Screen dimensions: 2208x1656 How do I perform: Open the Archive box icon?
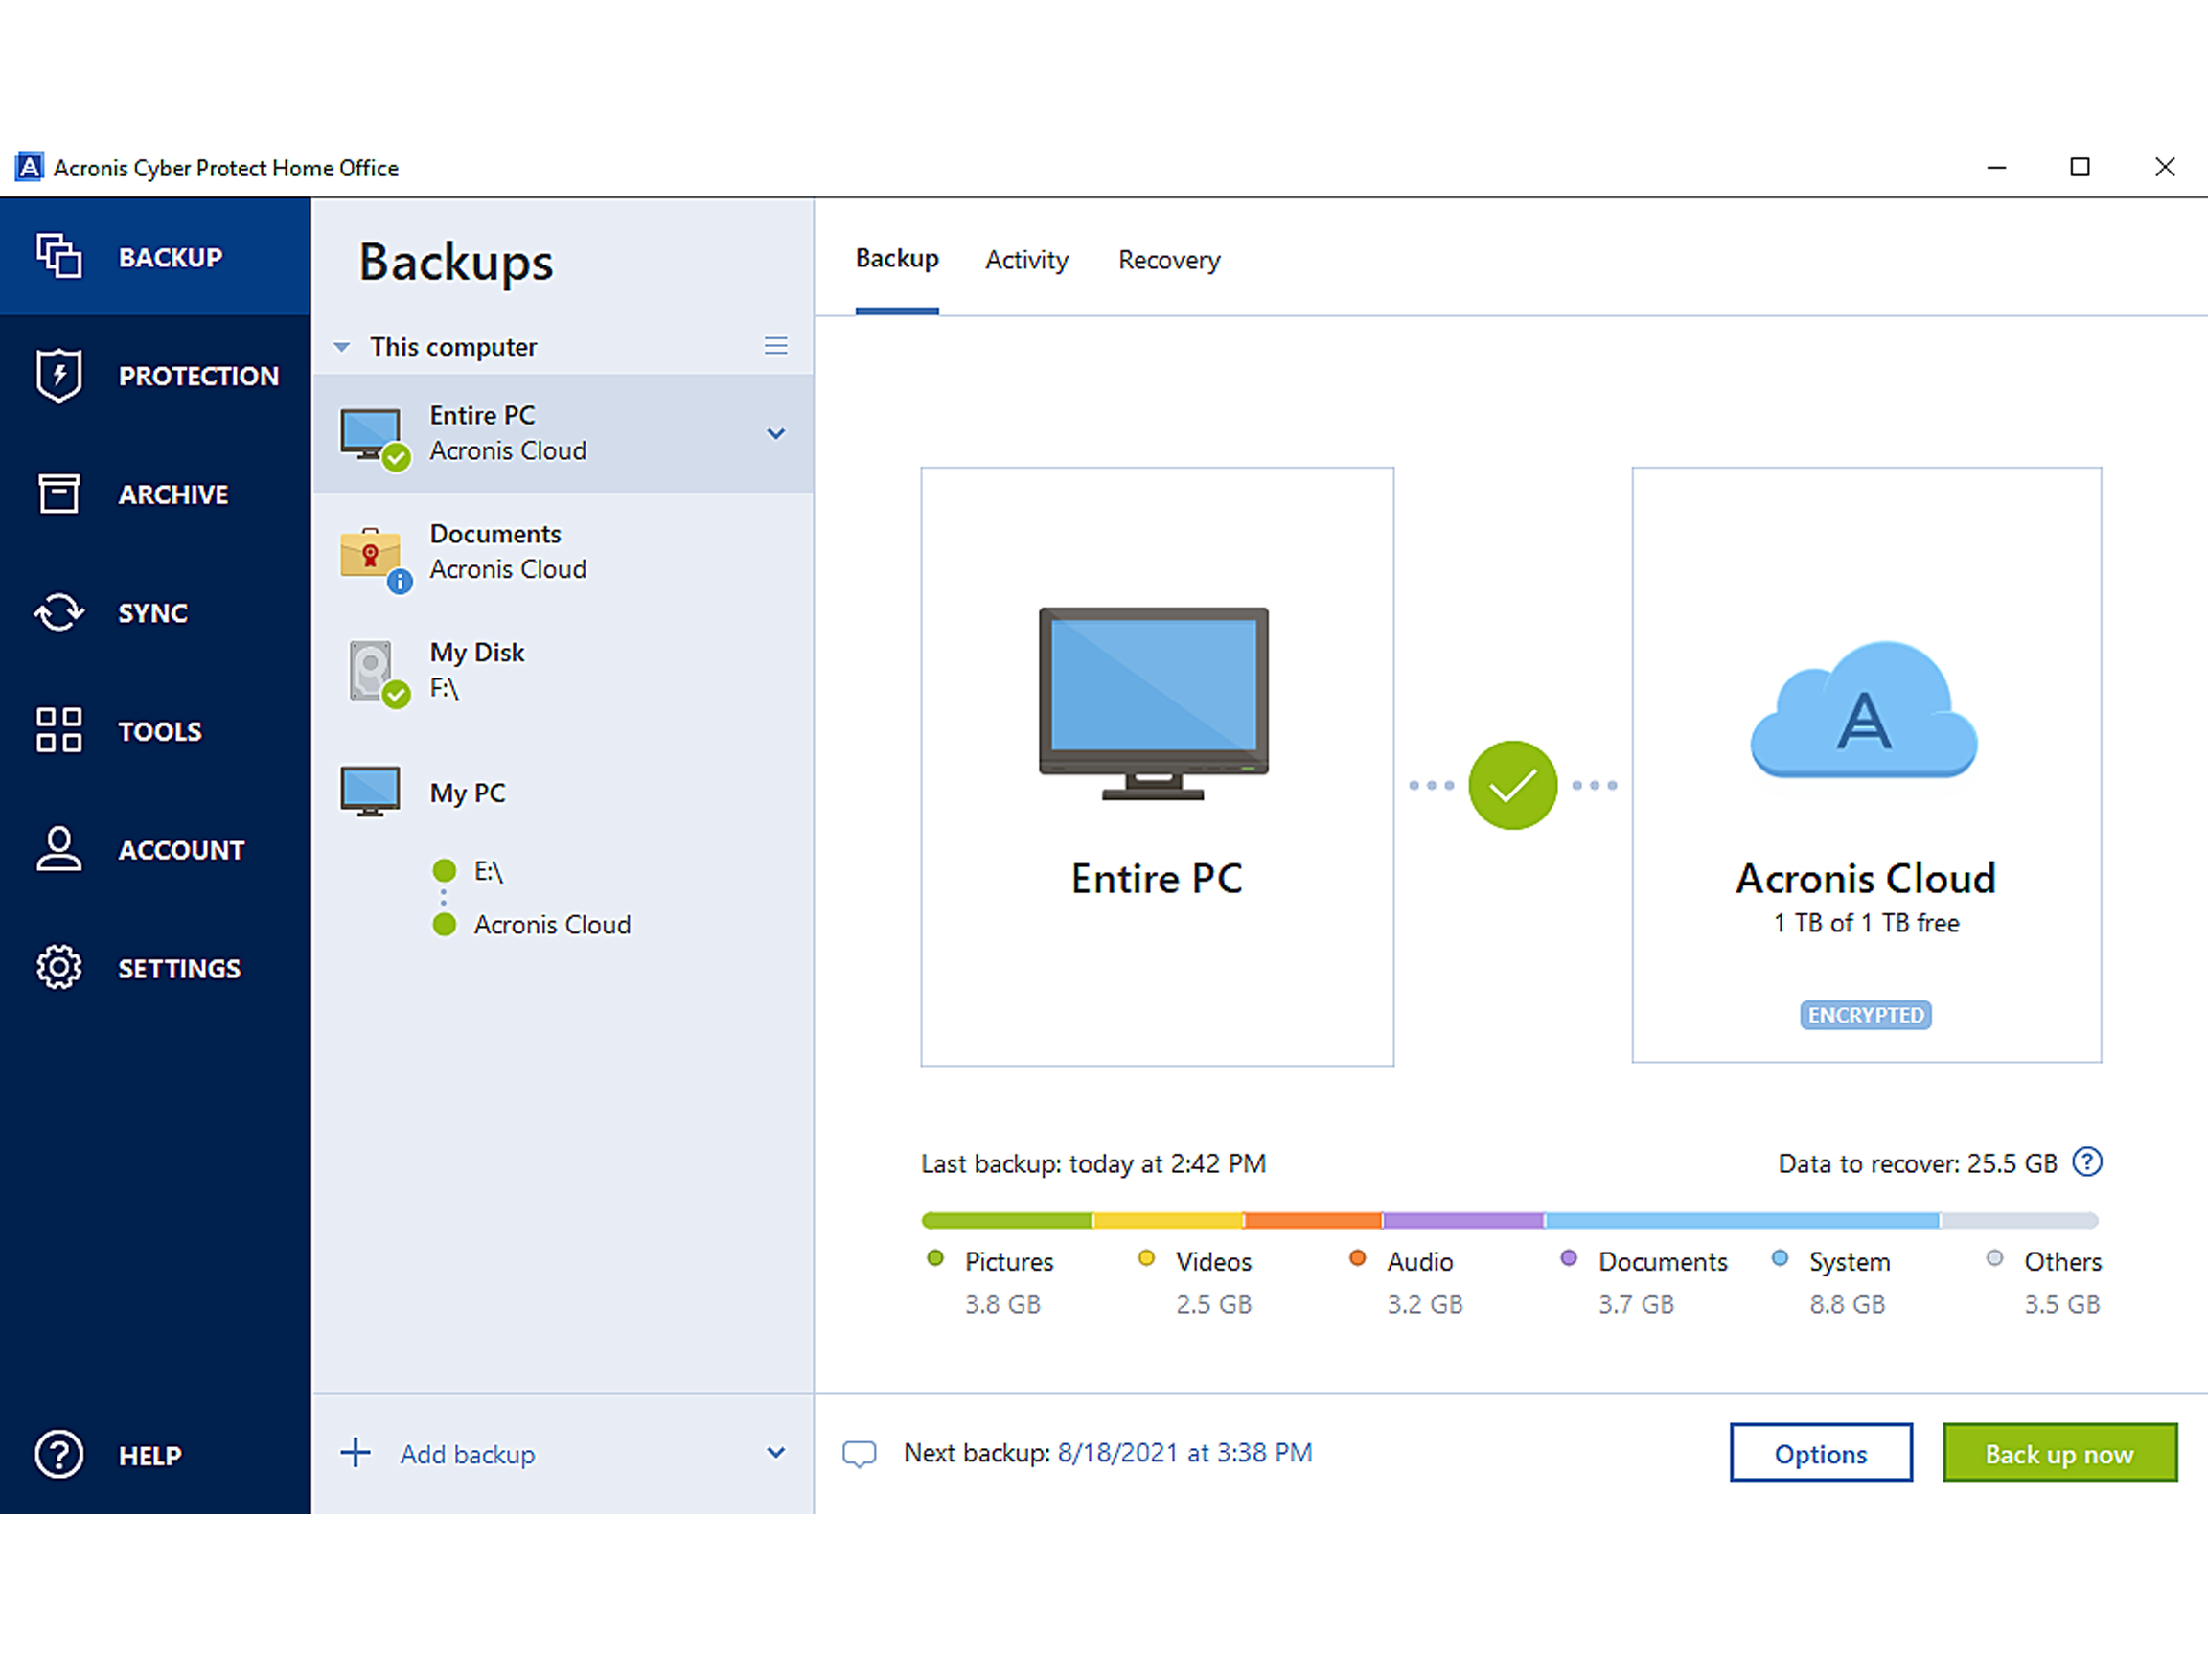click(58, 494)
